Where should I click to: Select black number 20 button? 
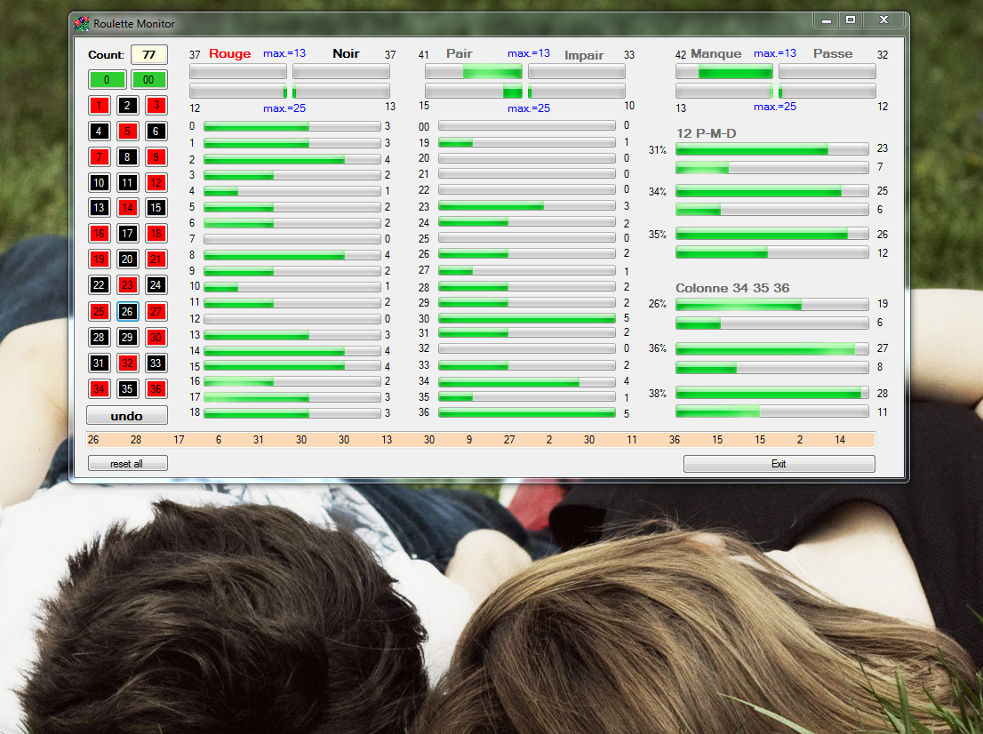point(127,259)
